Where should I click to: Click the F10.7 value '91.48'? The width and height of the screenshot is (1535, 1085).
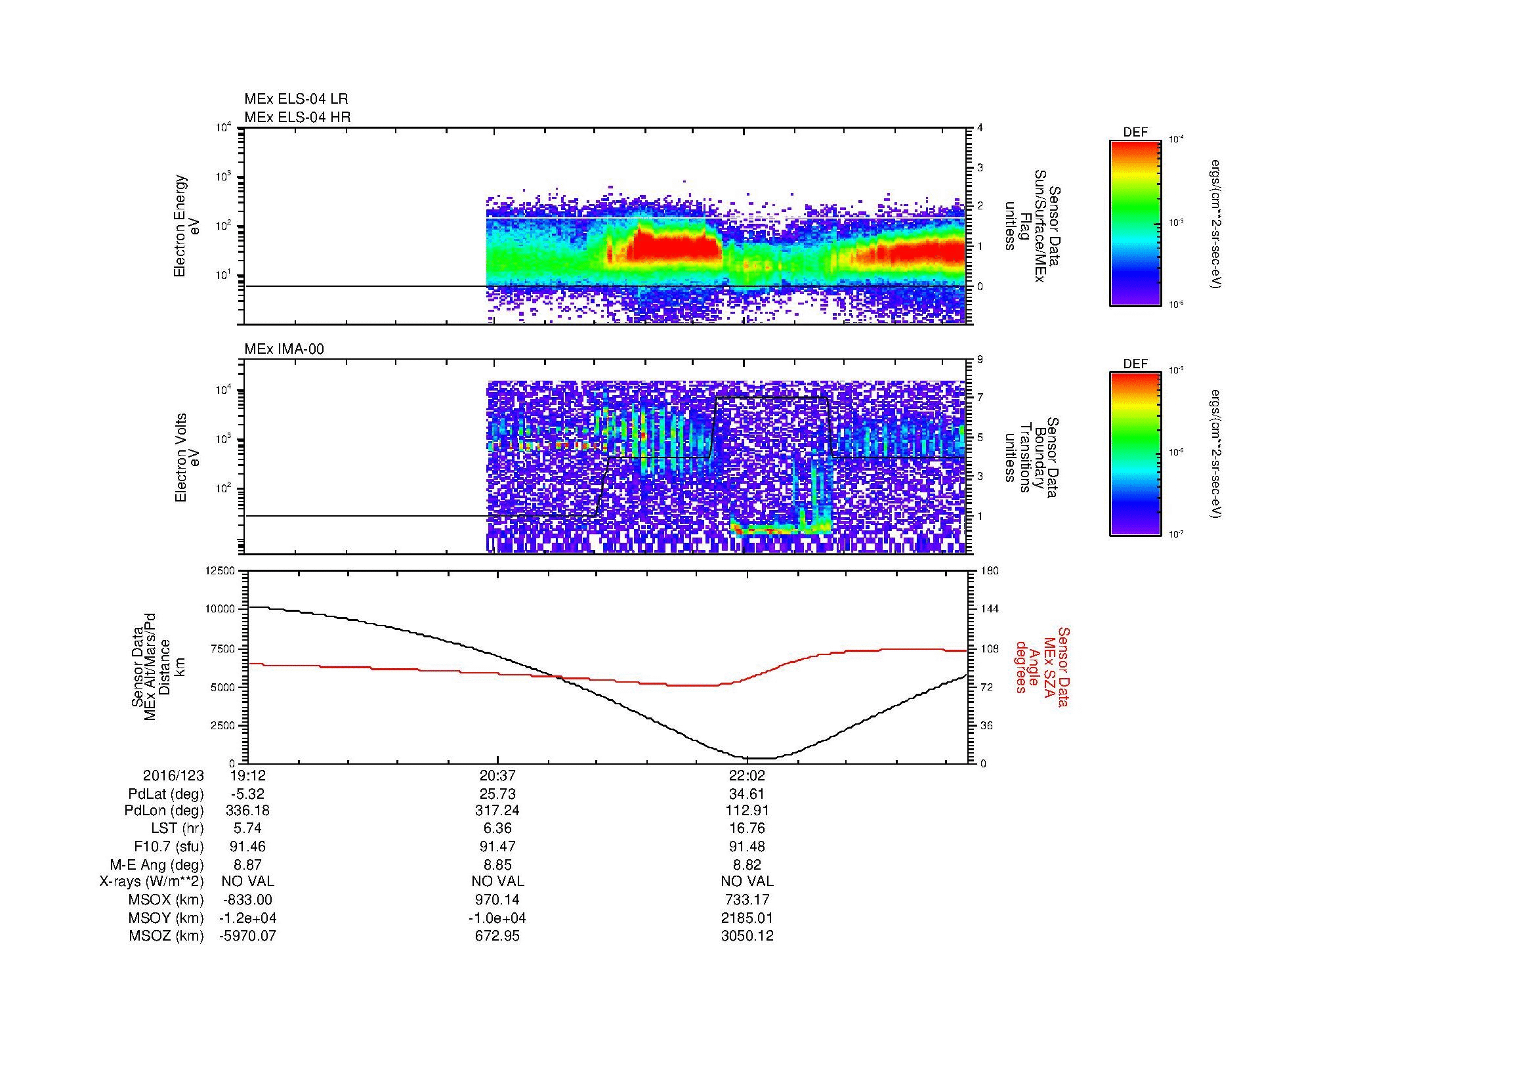tap(747, 846)
